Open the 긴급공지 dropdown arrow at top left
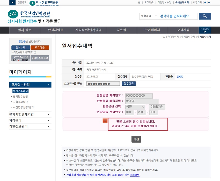Image resolution: width=220 pixels, height=181 pixels. [12, 3]
